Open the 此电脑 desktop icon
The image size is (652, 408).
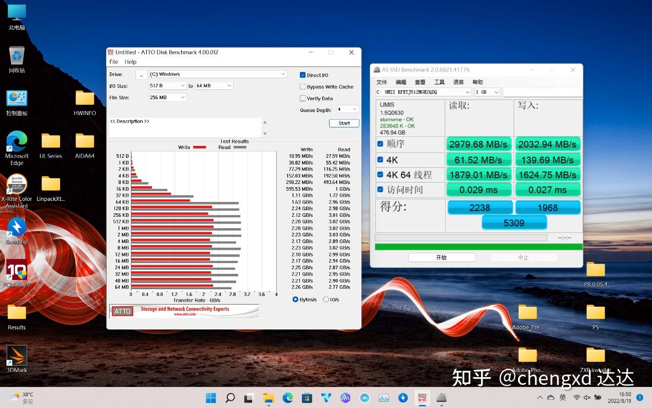17,17
